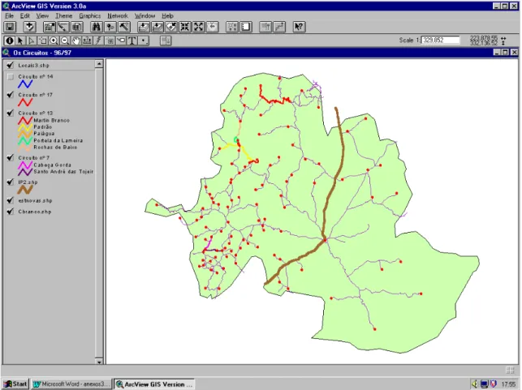
Task: Click the Query Builder hammer icon
Action: 124,27
